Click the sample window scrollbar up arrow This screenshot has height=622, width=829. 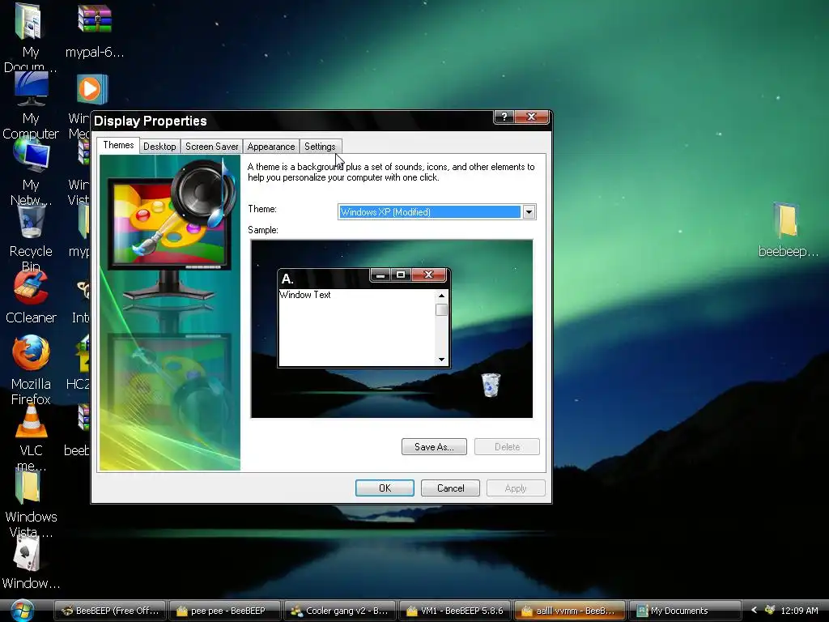pos(441,296)
